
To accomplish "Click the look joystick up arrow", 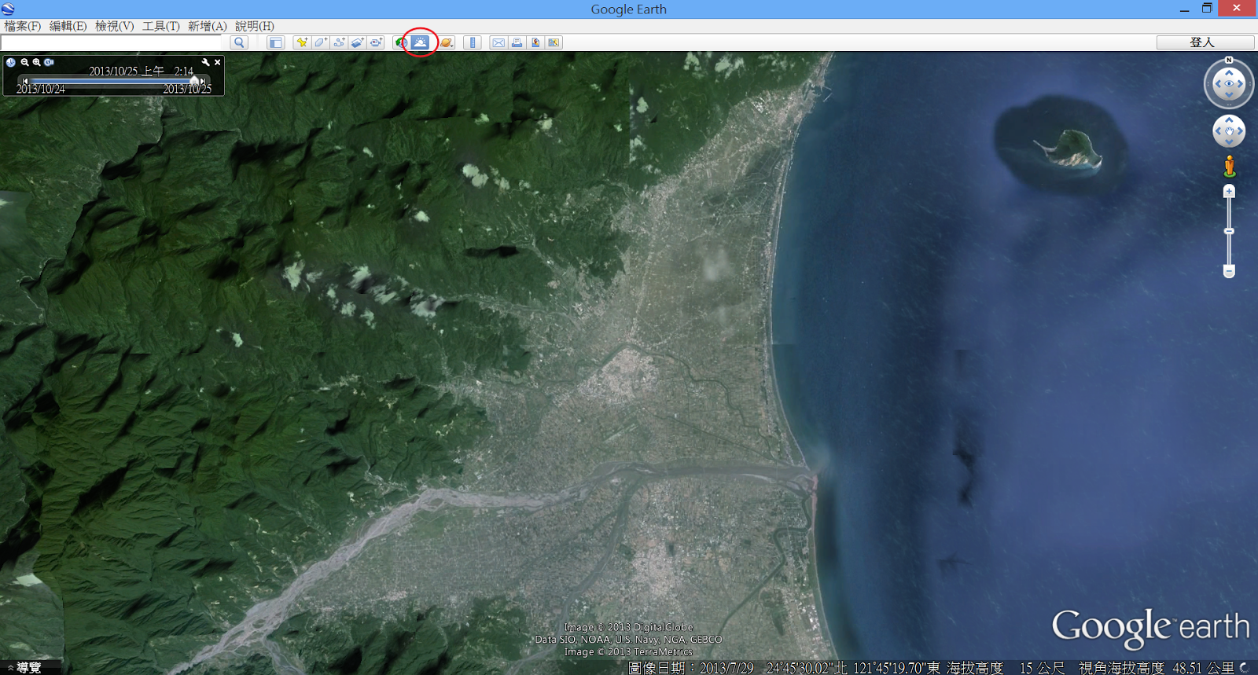I will click(1229, 72).
